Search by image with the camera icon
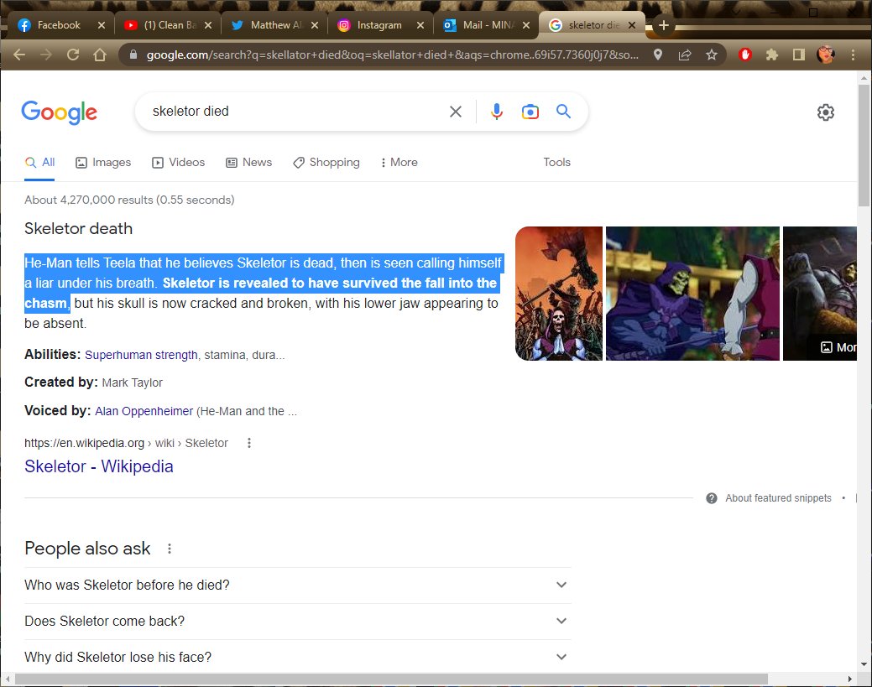The height and width of the screenshot is (687, 872). [x=530, y=112]
